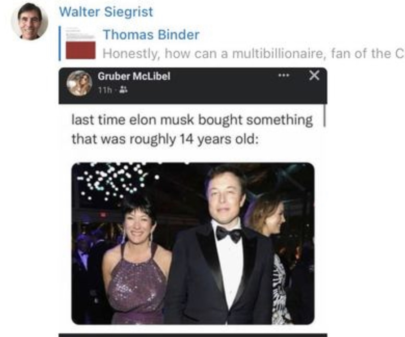This screenshot has width=405, height=337.
Task: Open the embedded party photo in the post
Action: [x=193, y=243]
